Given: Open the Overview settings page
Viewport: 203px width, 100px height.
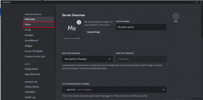Looking at the screenshot, I should 38,19.
